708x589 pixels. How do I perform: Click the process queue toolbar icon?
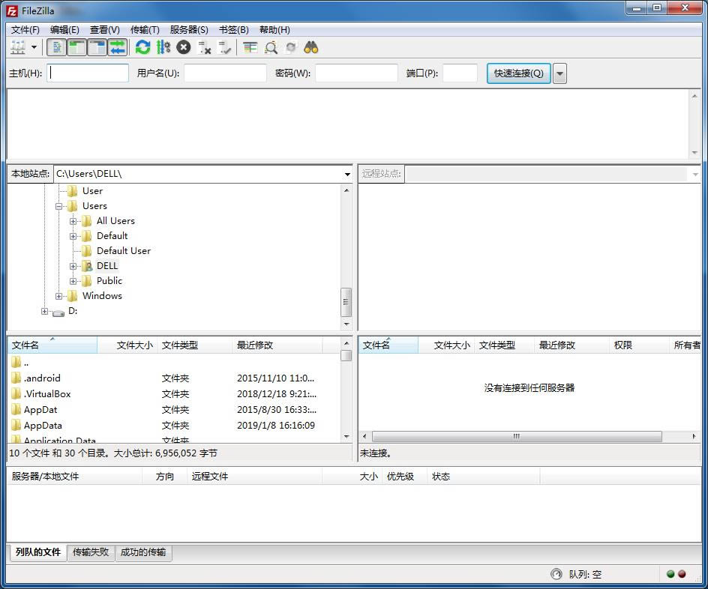click(163, 47)
